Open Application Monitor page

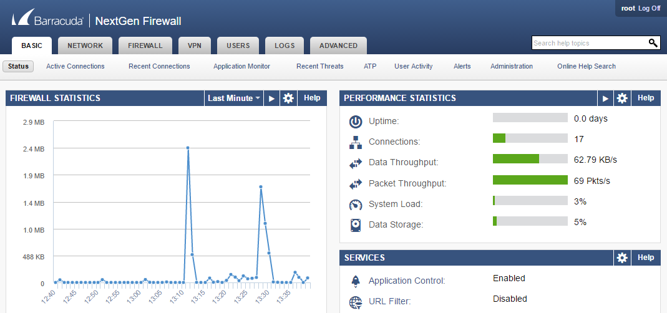point(241,66)
